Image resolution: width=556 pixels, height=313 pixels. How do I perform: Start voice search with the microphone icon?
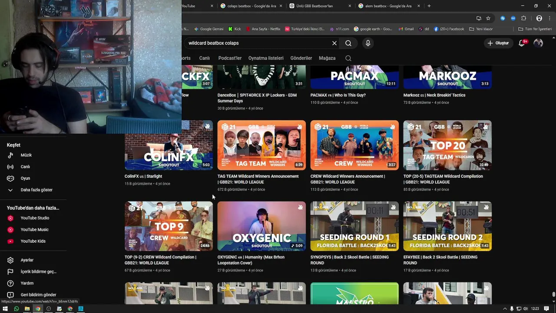pos(368,43)
